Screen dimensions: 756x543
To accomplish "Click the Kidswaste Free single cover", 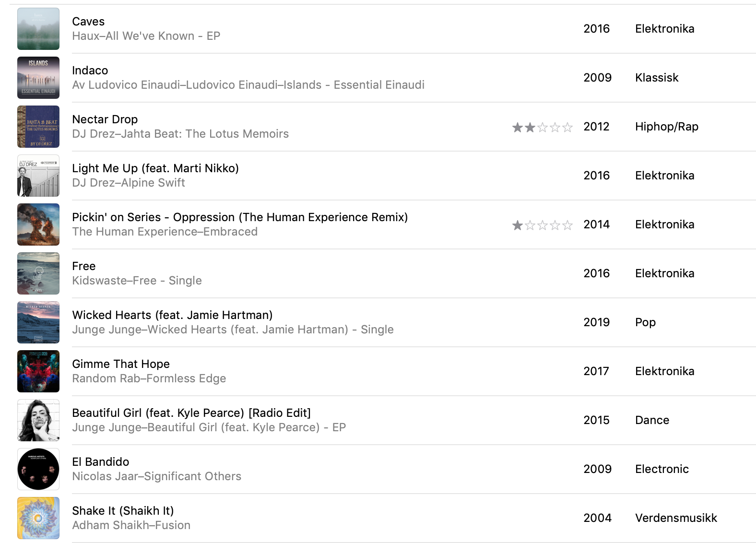I will click(38, 273).
